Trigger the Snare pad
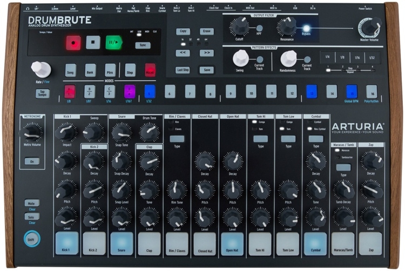 pyautogui.click(x=122, y=243)
